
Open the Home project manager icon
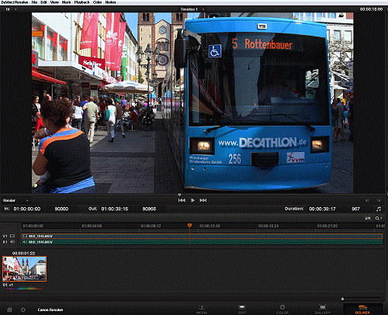(x=9, y=310)
